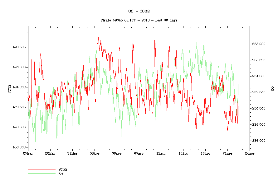This screenshot has height=196, width=278.
Task: Select the 21Apr date tick label
Action: pos(227,153)
